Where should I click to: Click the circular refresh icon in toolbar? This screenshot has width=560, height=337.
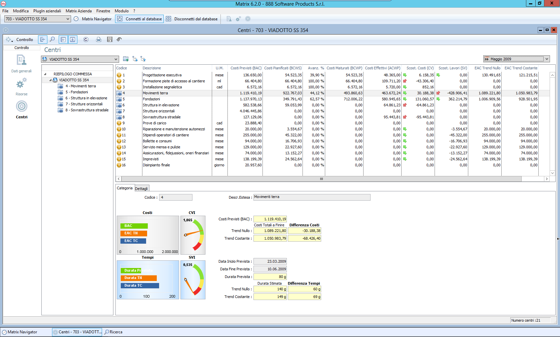[x=86, y=39]
